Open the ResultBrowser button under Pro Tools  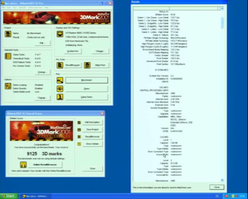(x=72, y=65)
